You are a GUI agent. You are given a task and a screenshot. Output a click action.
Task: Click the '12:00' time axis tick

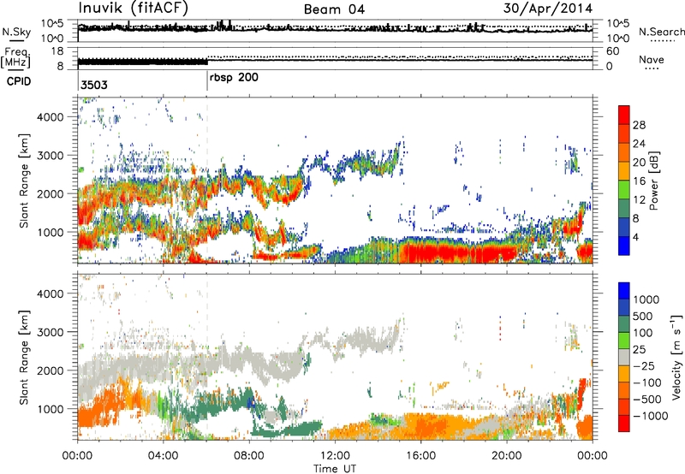pos(335,456)
